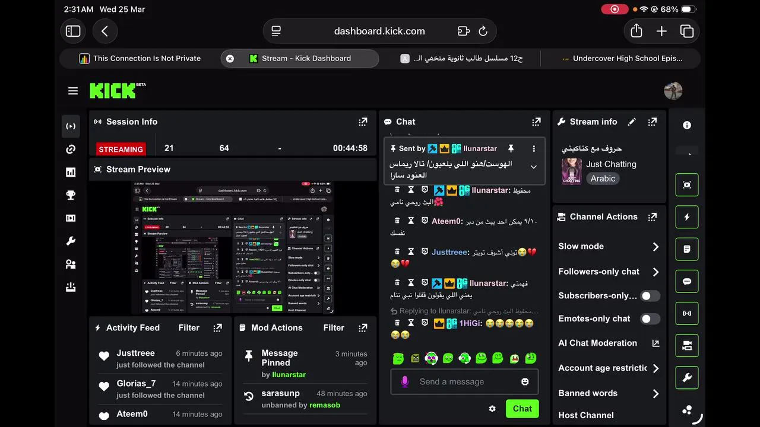Image resolution: width=760 pixels, height=427 pixels.
Task: Close the Kick Dashboard tab
Action: pyautogui.click(x=230, y=58)
